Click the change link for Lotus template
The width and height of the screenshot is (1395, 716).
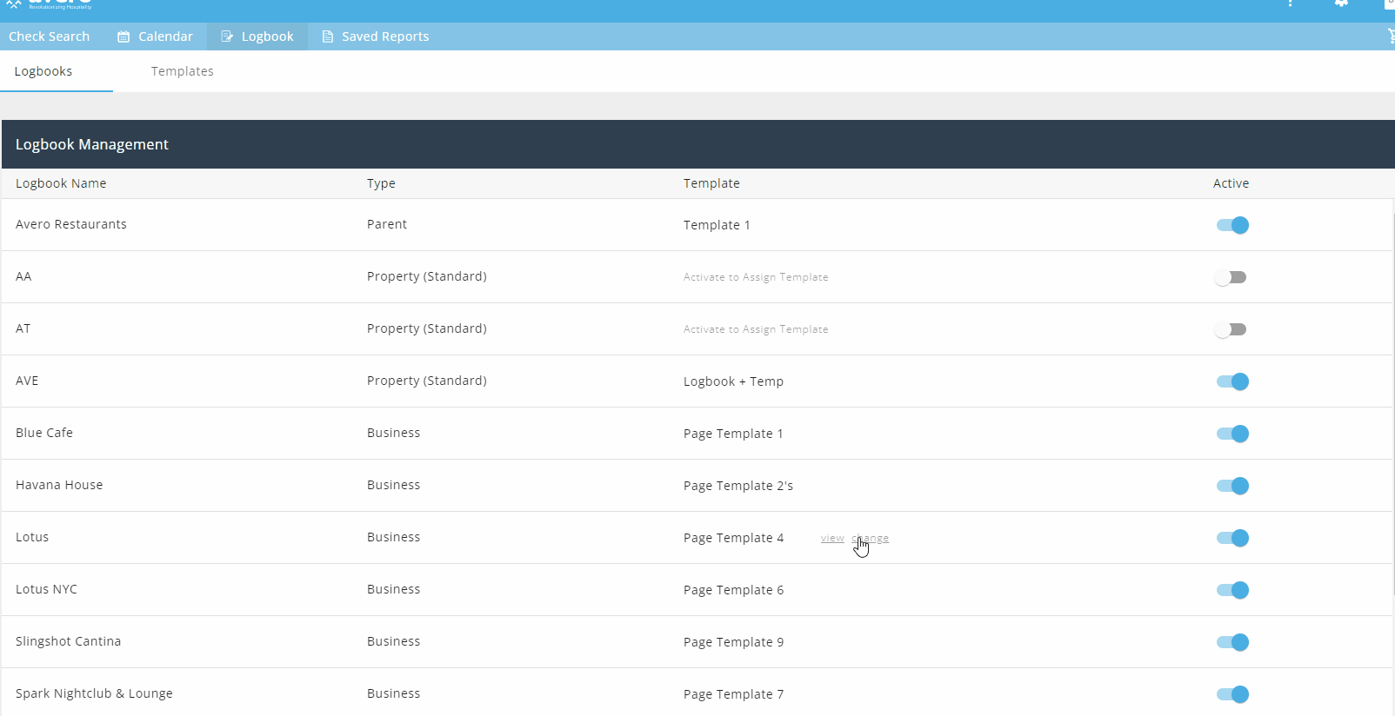(871, 538)
